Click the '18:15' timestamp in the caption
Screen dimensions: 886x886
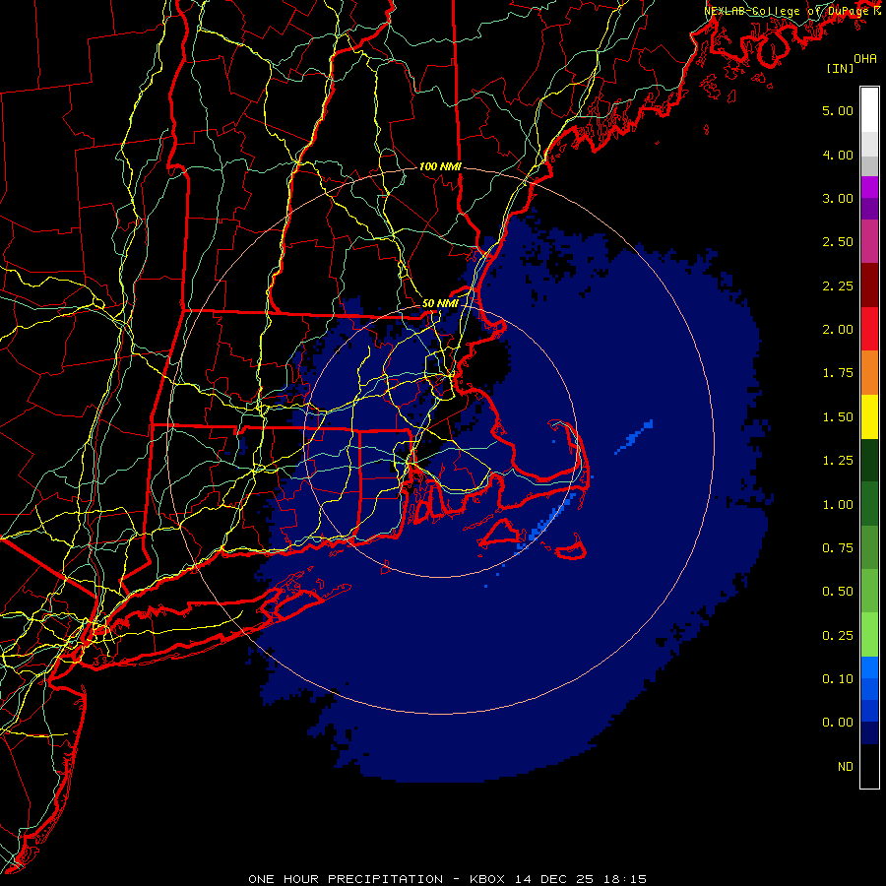pos(625,879)
